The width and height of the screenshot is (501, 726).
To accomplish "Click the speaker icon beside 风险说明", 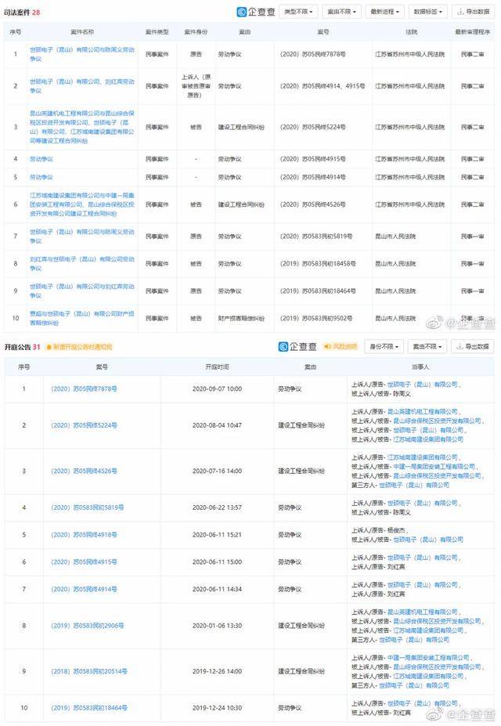I will click(327, 346).
